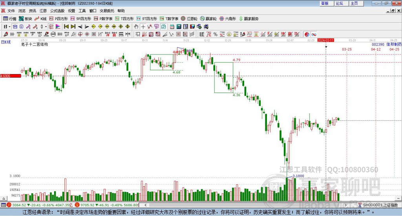Open the calculator icon

[179, 27]
